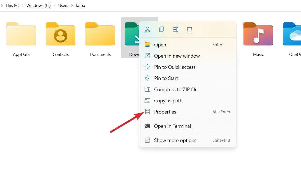Screen dimensions: 301x172
Task: Click the Cut scissors icon
Action: (x=147, y=29)
